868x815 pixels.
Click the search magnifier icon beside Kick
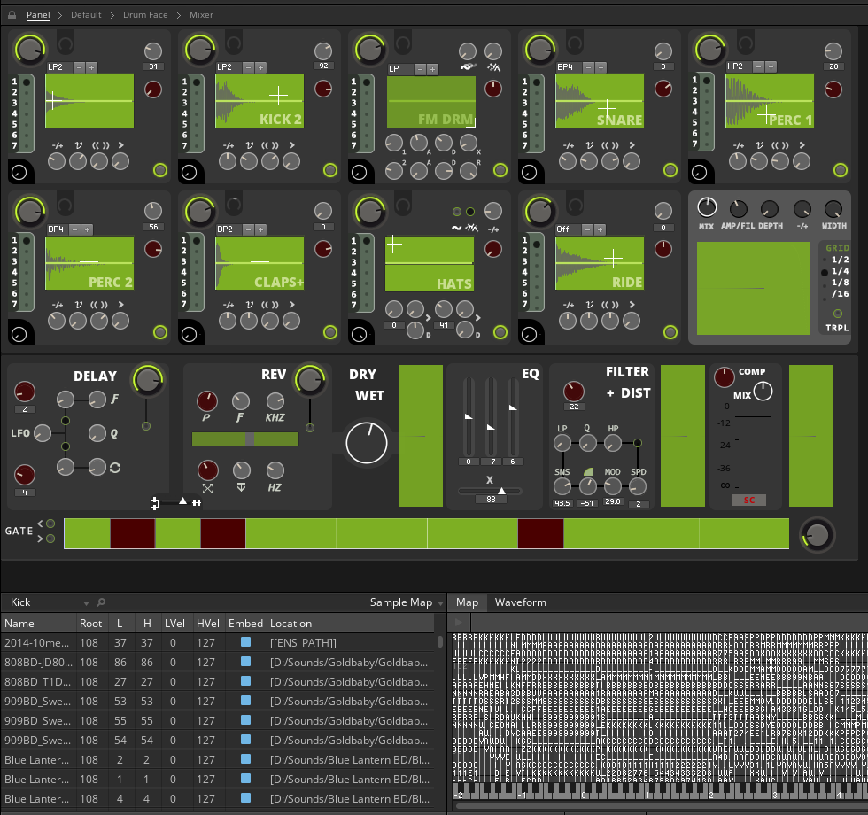pyautogui.click(x=101, y=602)
